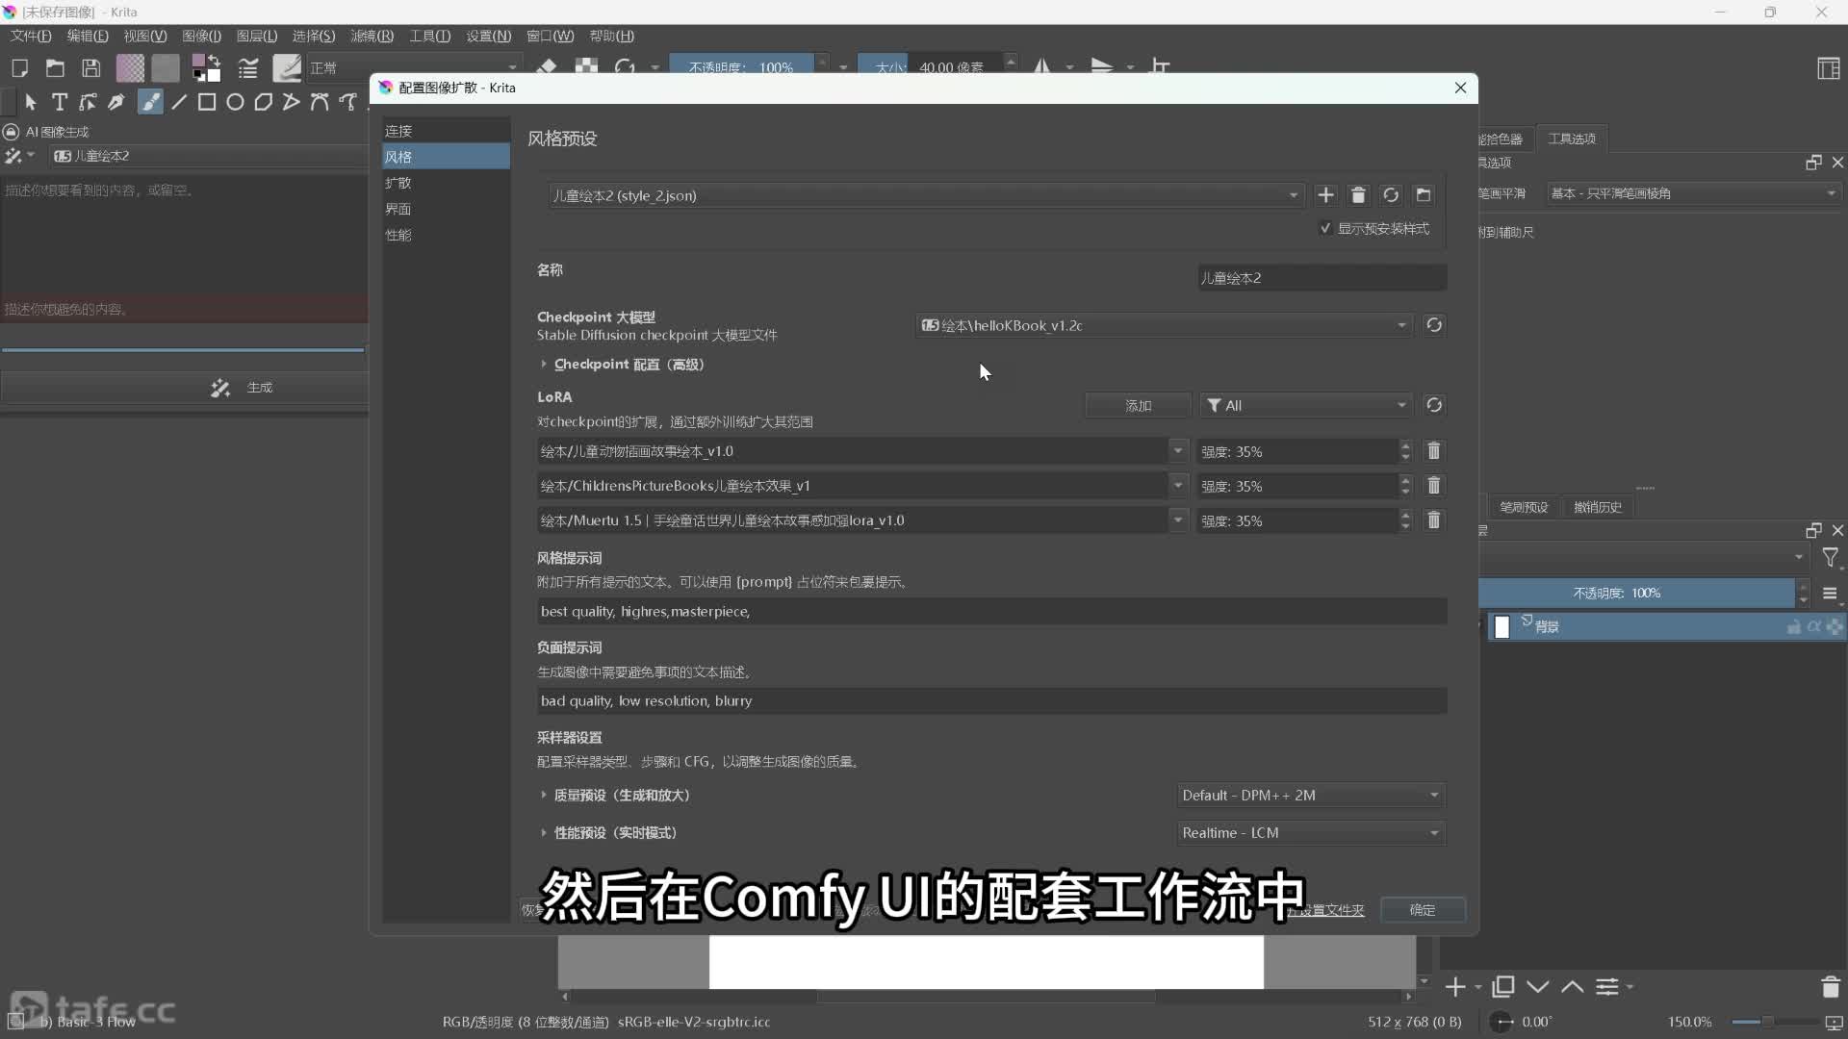The height and width of the screenshot is (1039, 1848).
Task: Click the style prompt field best quality
Action: coord(991,612)
